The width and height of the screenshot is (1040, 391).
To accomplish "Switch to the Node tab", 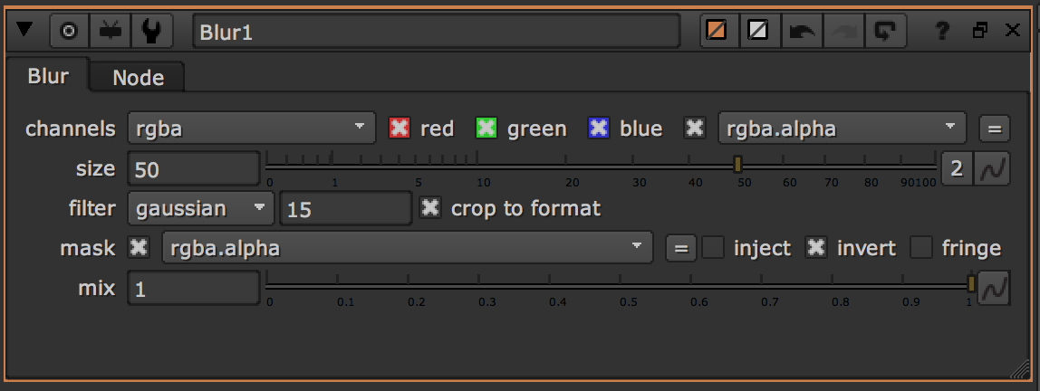I will [x=138, y=78].
